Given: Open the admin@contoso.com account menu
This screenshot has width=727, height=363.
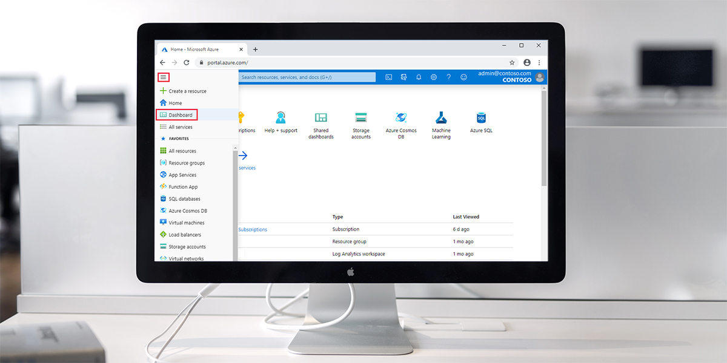Looking at the screenshot, I should [511, 77].
